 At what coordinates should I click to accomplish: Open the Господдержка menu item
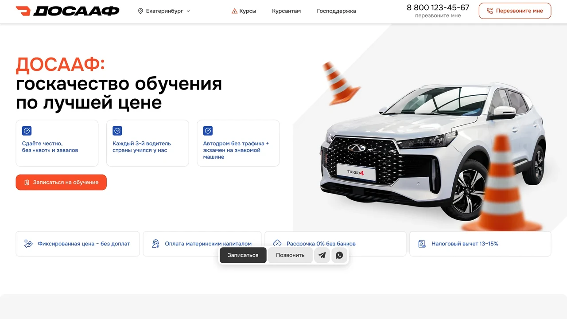tap(336, 11)
